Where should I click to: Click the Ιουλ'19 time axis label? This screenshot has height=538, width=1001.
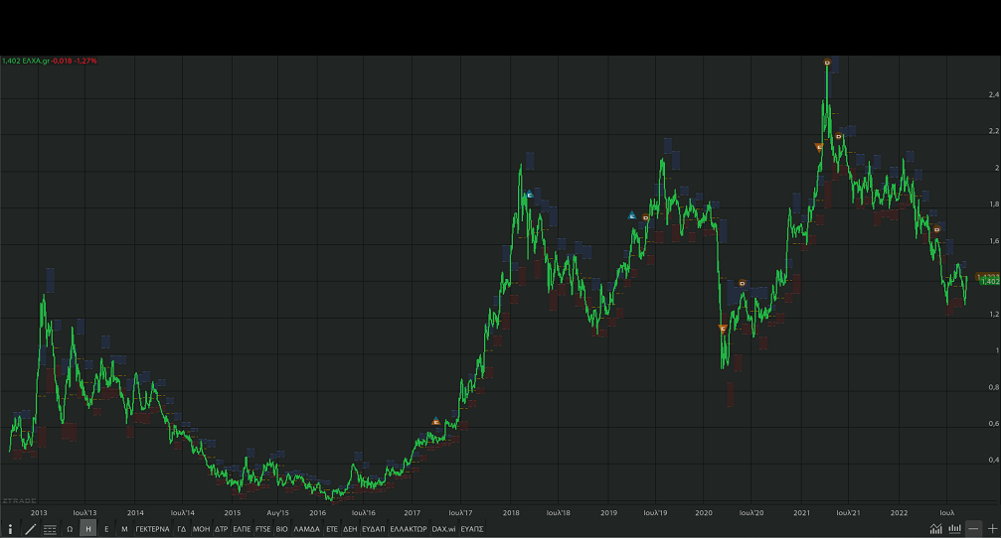point(655,512)
